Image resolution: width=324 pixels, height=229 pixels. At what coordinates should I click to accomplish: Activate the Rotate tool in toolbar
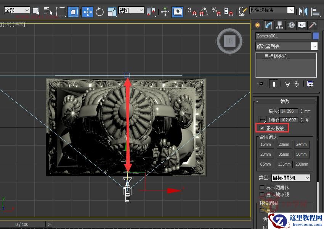point(100,11)
